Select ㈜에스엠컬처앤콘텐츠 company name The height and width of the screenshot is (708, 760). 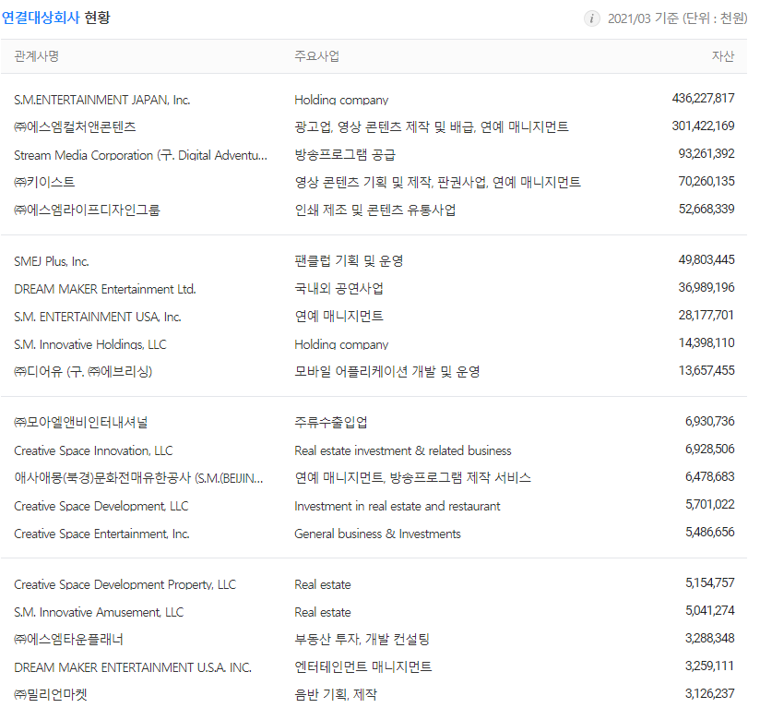[x=75, y=127]
